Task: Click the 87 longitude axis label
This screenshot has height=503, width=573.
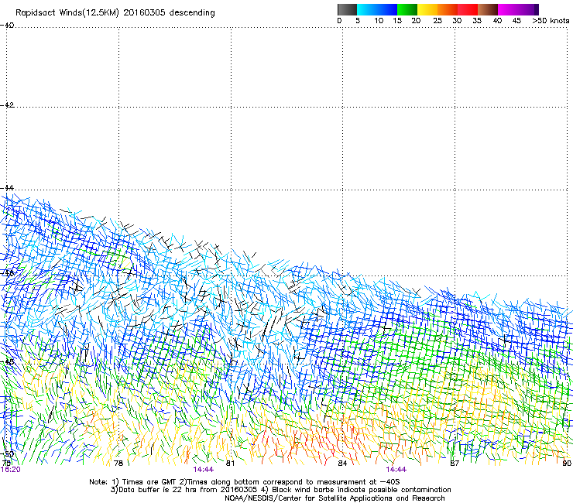Action: [455, 464]
